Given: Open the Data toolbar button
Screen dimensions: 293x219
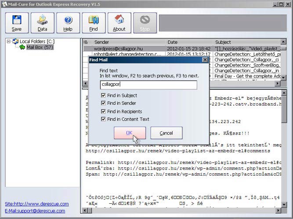Looking at the screenshot, I should pos(43,23).
